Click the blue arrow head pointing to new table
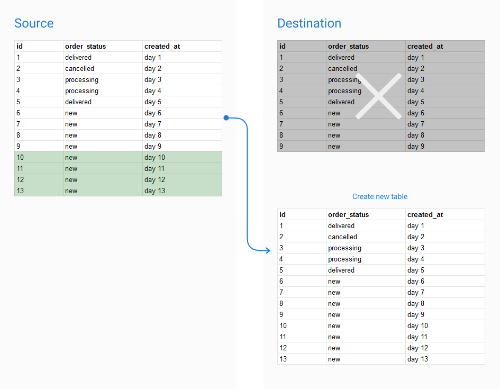The width and height of the screenshot is (500, 389). click(x=268, y=251)
